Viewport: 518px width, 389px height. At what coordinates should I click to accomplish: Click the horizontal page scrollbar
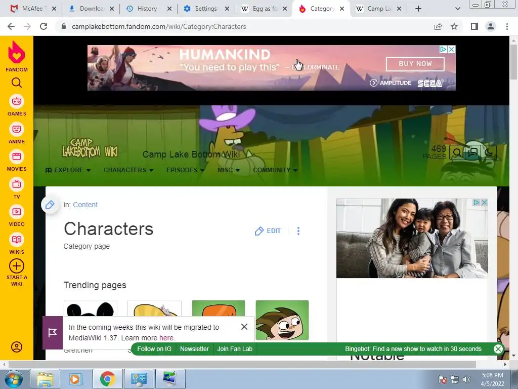(242, 364)
